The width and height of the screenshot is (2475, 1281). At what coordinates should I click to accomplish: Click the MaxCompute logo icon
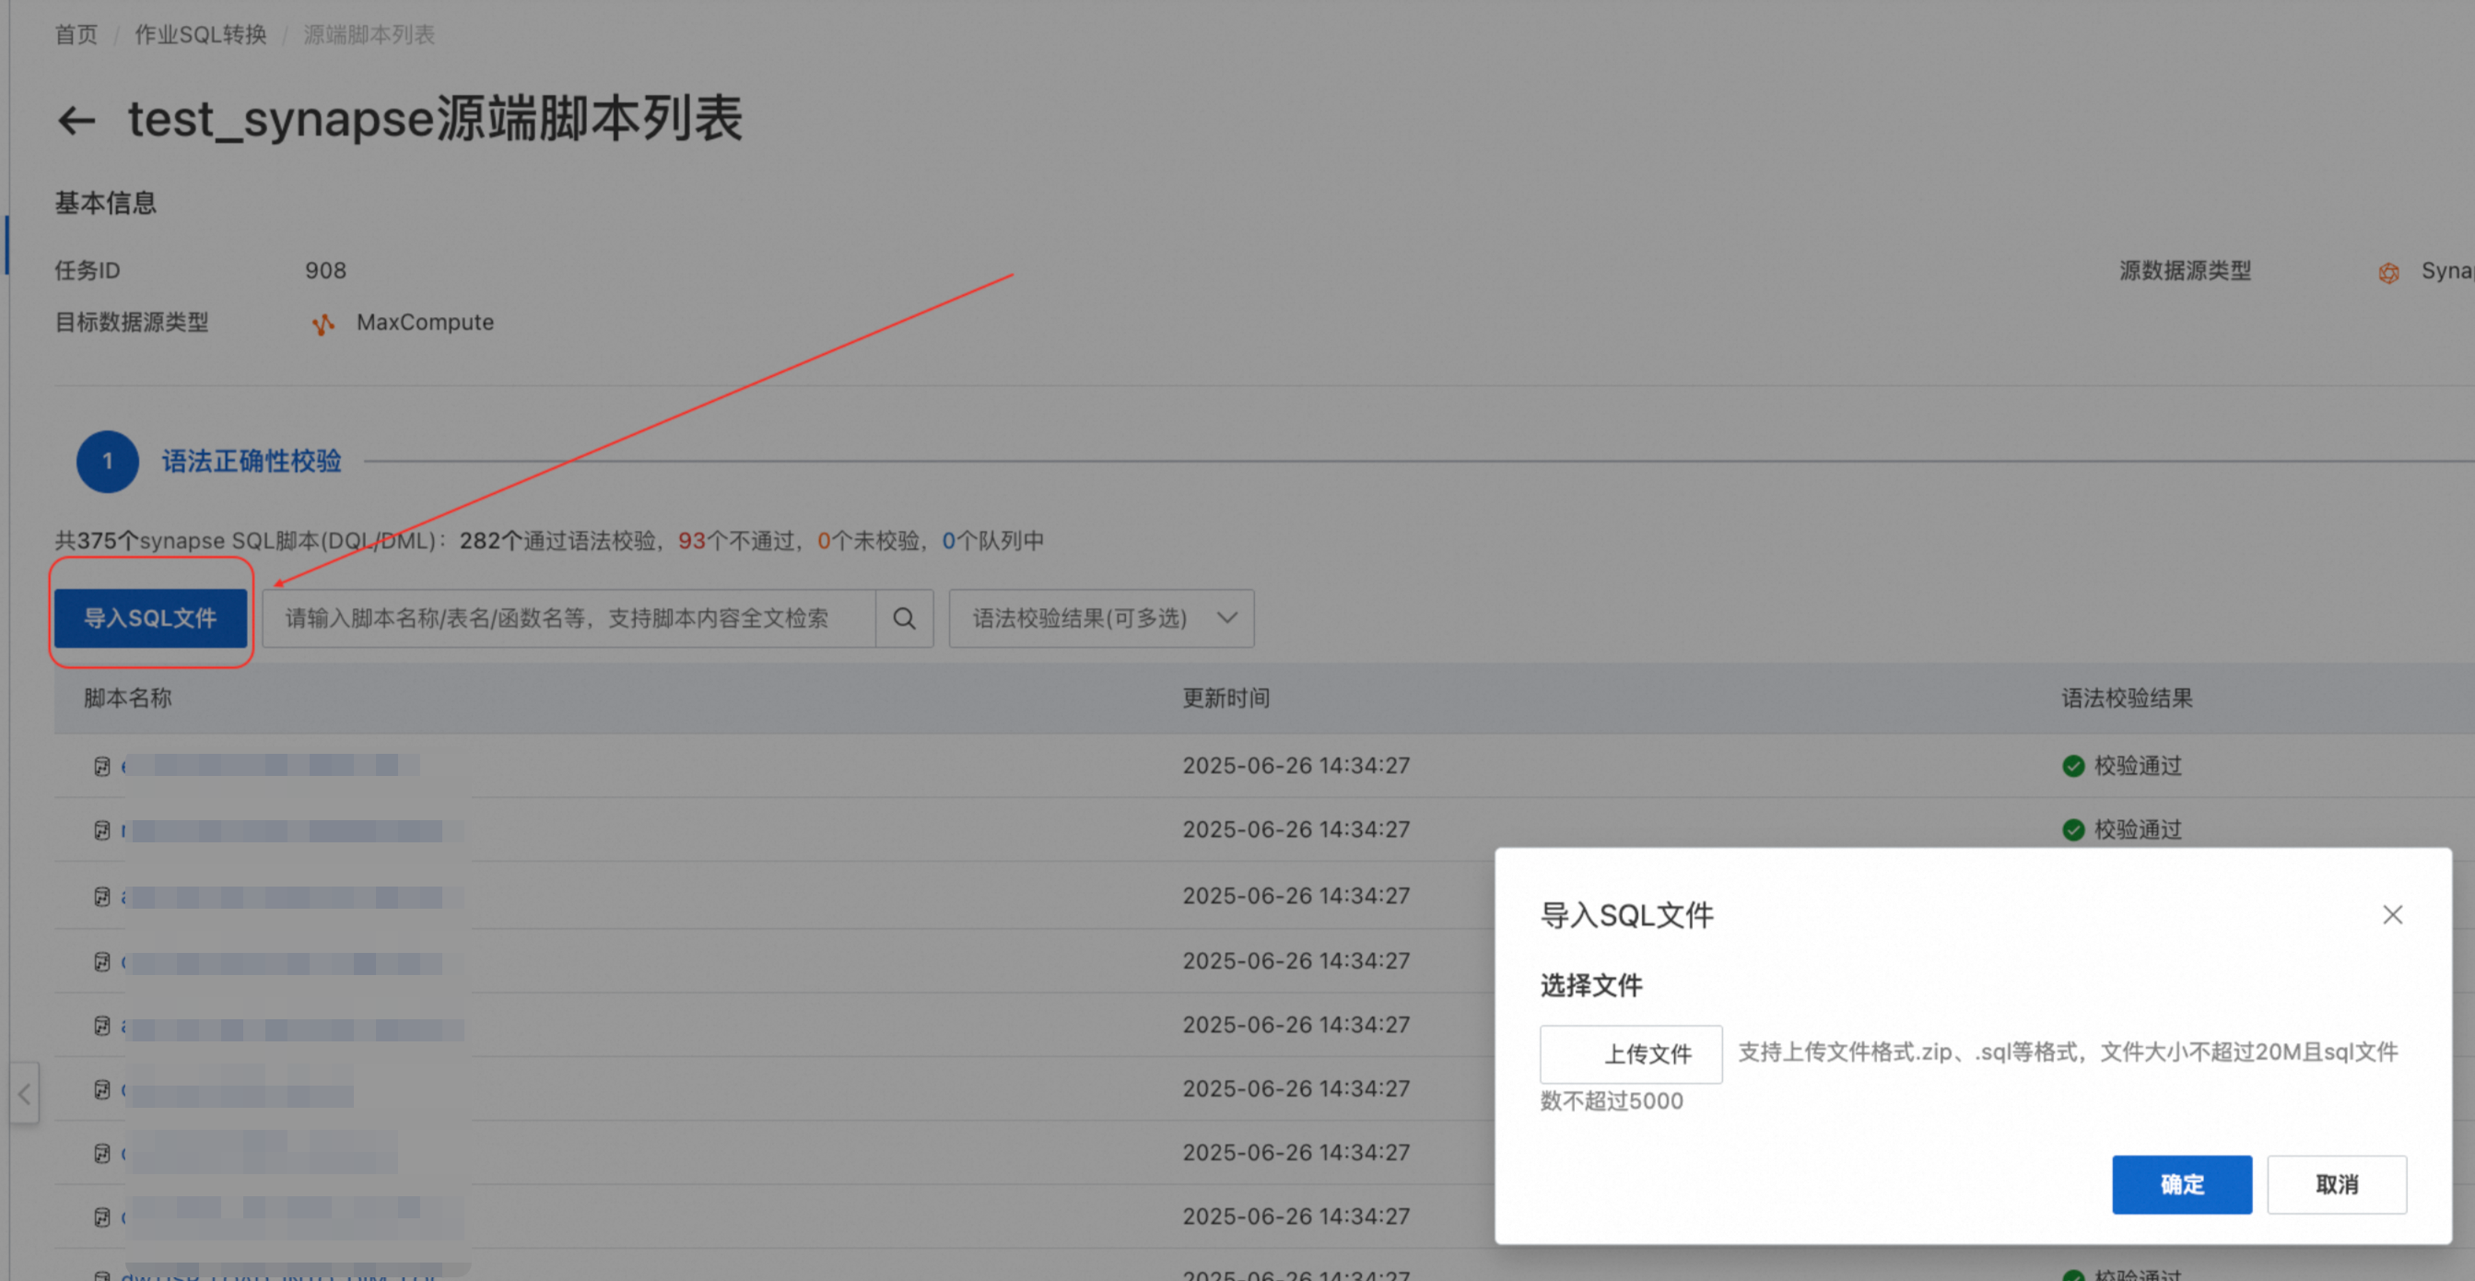323,323
